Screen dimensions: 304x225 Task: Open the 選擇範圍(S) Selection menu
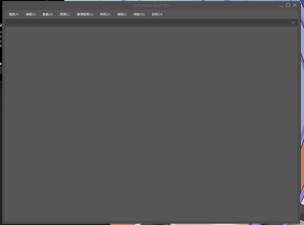[85, 14]
